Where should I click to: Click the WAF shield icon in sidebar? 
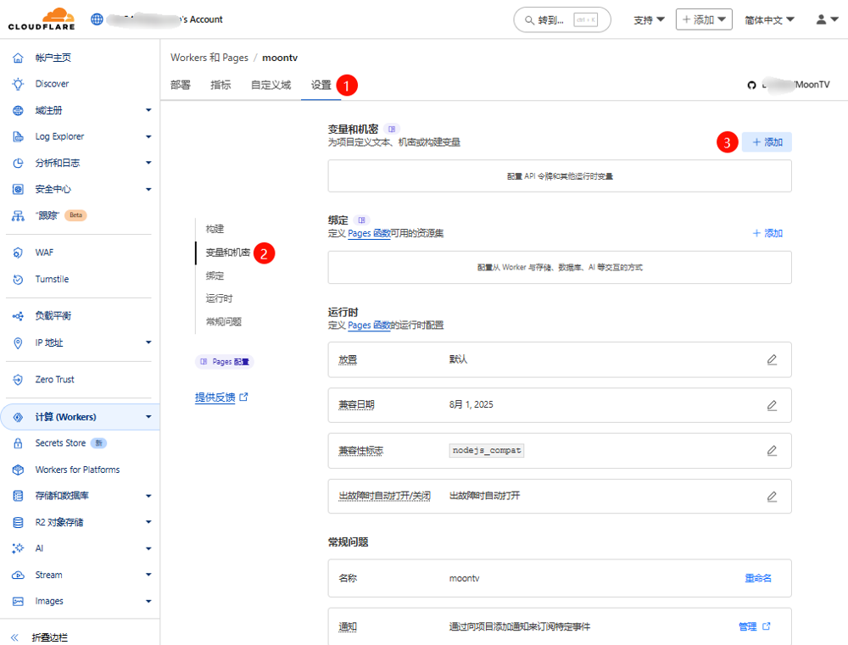point(18,253)
